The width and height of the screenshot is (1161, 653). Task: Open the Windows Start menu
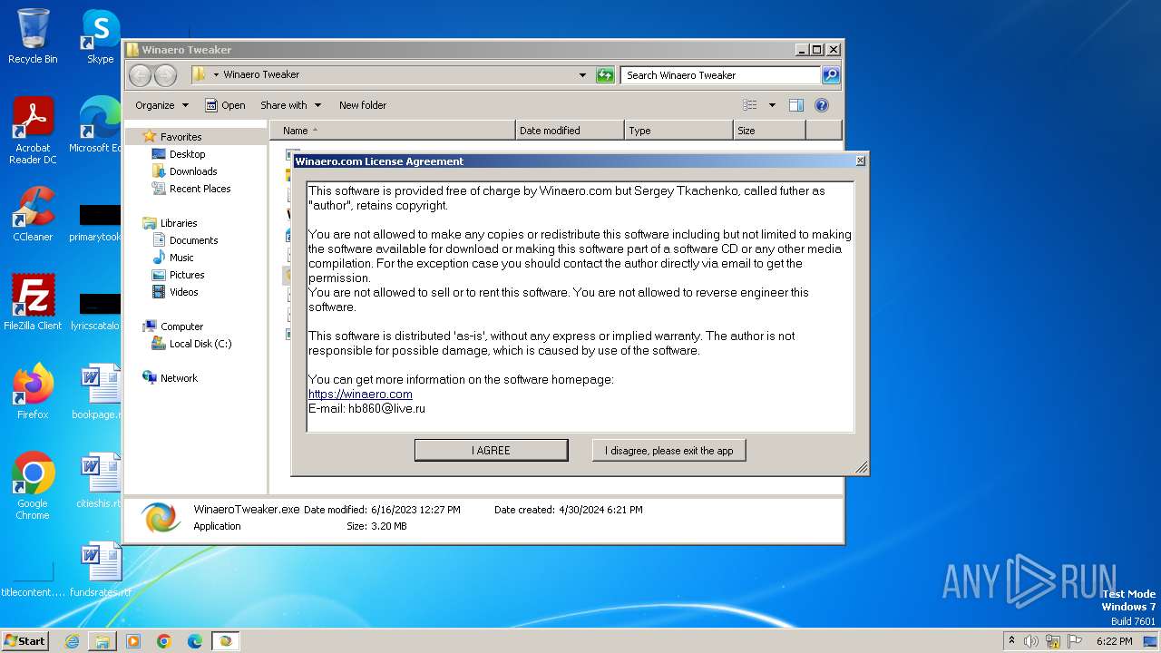(x=25, y=640)
